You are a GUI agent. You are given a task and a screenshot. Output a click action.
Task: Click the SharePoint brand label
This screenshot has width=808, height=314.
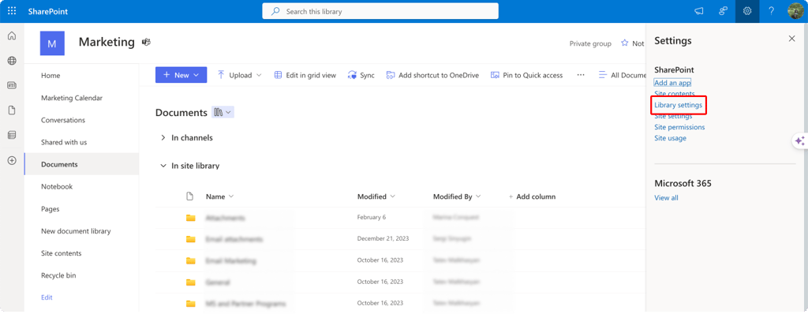pos(48,11)
